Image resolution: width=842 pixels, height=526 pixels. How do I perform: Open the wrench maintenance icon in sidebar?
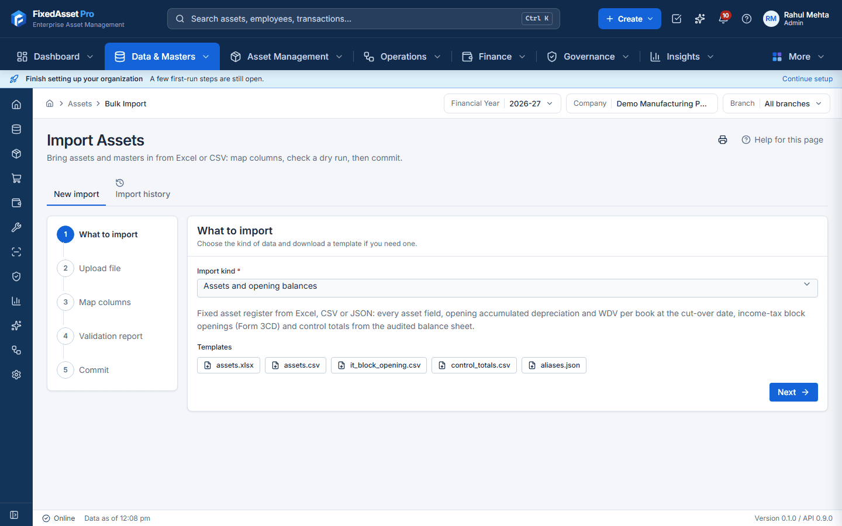[x=16, y=227]
